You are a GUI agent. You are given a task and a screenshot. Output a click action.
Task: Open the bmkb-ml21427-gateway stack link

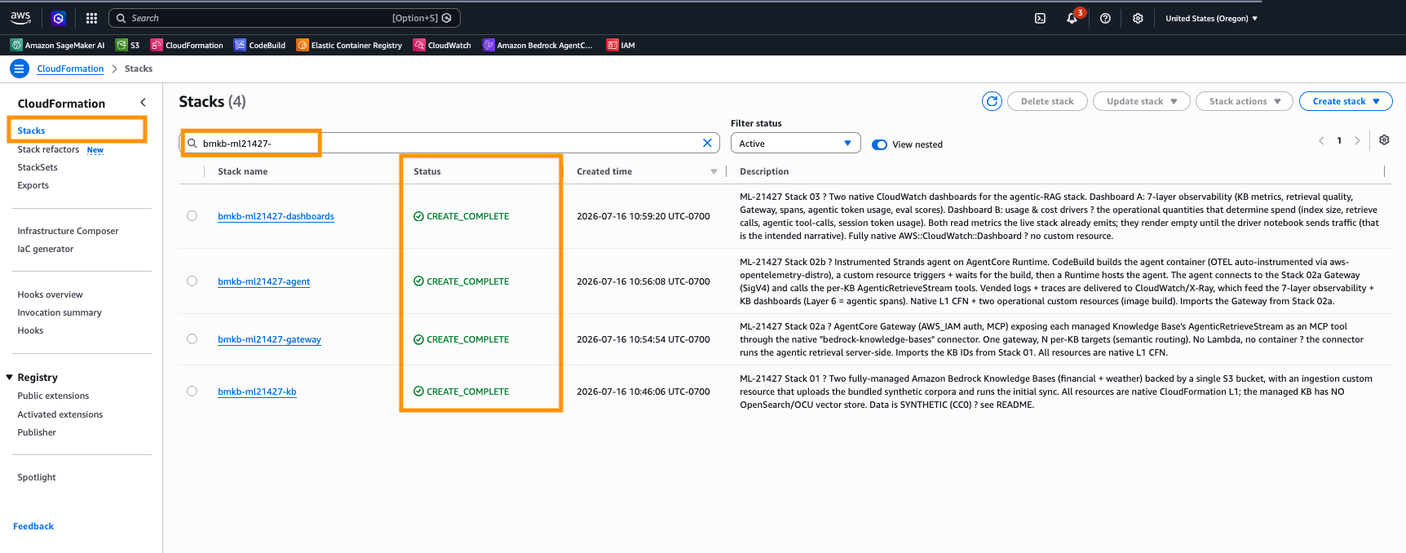point(269,339)
